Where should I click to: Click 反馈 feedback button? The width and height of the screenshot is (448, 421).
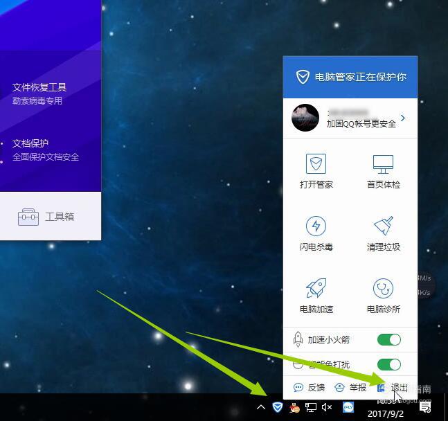point(309,388)
